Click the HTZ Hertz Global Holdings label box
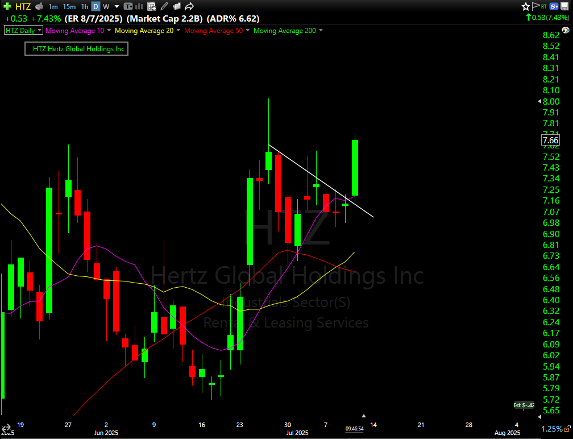The image size is (573, 439). 76,48
